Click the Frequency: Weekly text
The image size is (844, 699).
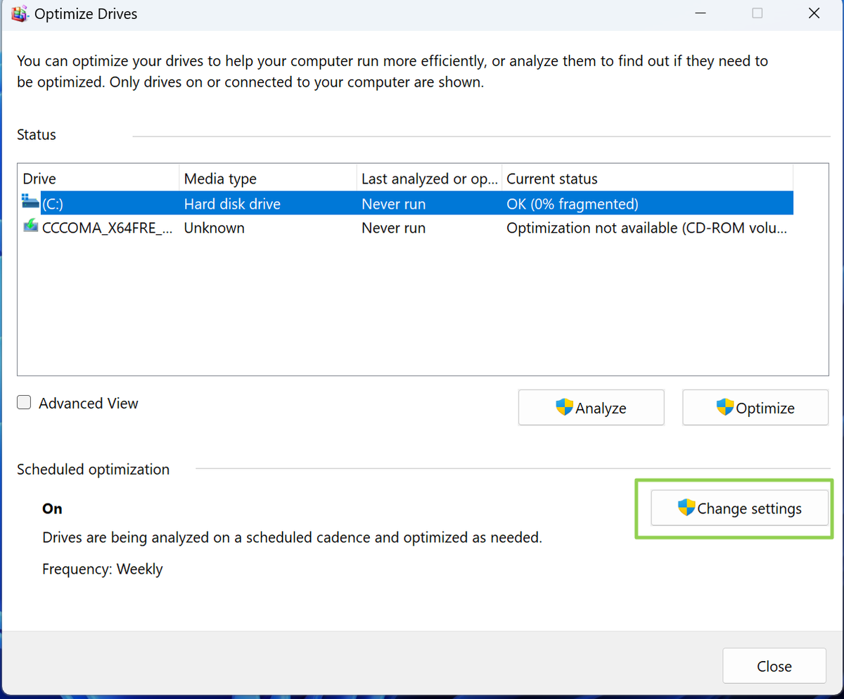103,569
